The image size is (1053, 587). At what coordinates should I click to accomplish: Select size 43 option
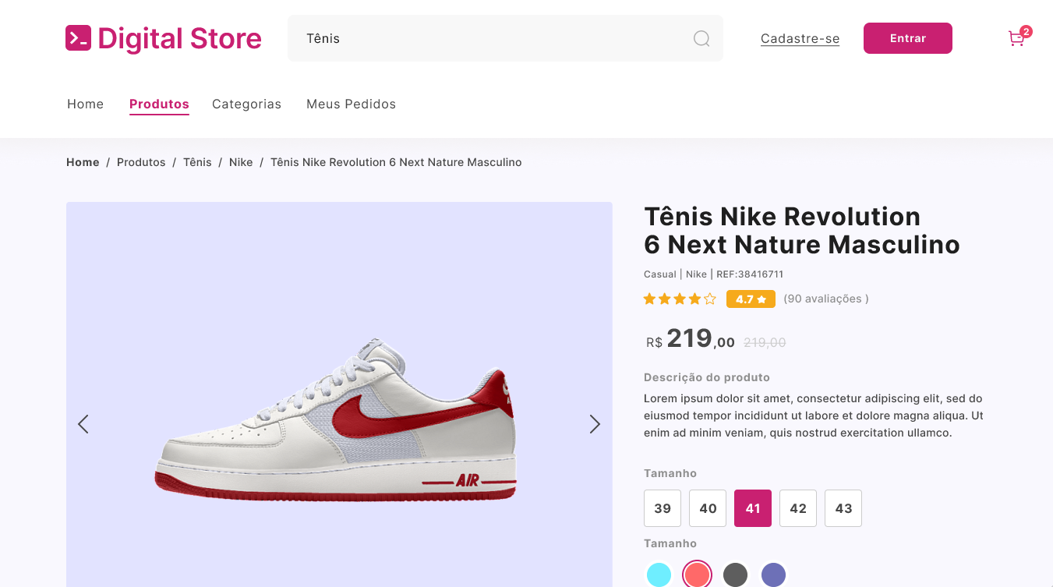point(843,507)
